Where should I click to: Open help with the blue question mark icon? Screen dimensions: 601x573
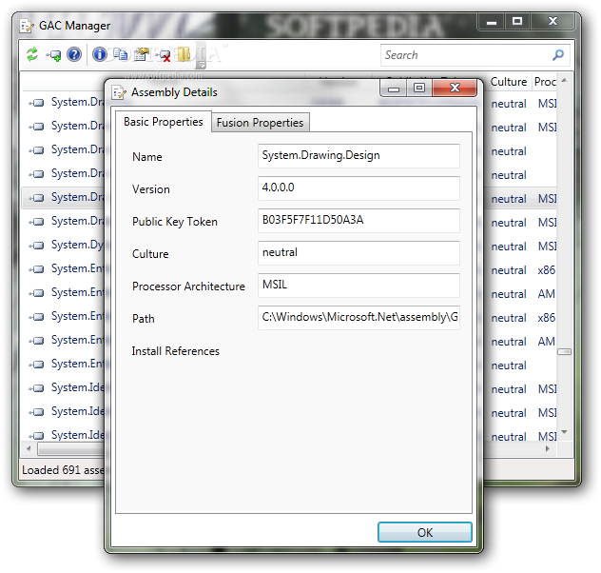click(x=74, y=54)
